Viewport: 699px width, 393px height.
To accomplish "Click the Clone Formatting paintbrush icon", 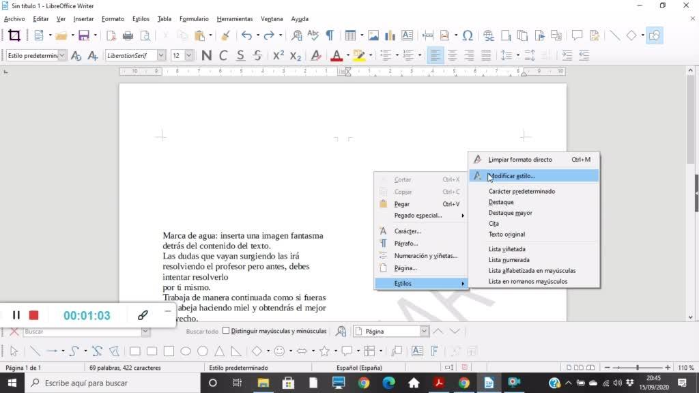I will click(x=225, y=35).
